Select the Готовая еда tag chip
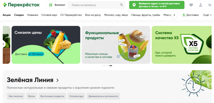Viewport: 214px width, 103px height. (76, 96)
